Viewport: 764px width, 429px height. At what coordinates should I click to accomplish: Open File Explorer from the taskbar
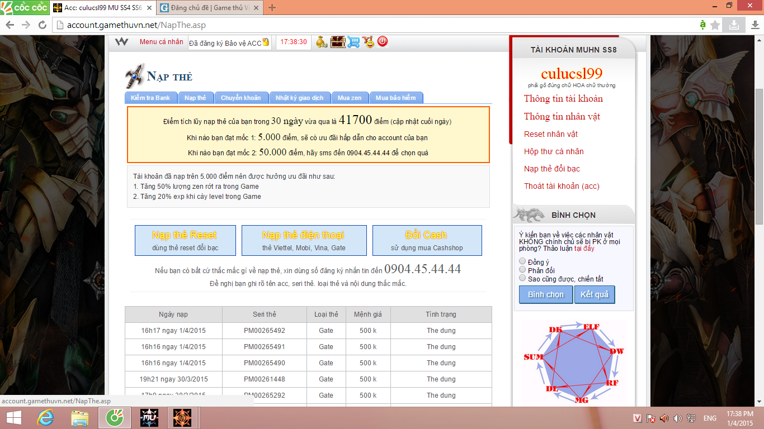tap(80, 418)
